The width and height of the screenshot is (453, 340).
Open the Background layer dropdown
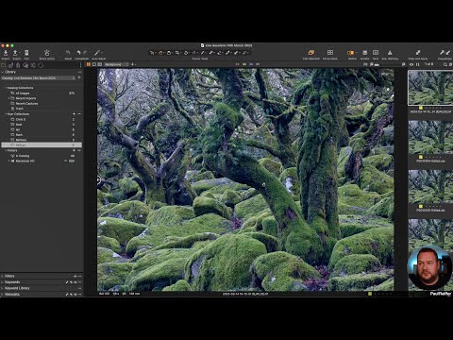(117, 64)
